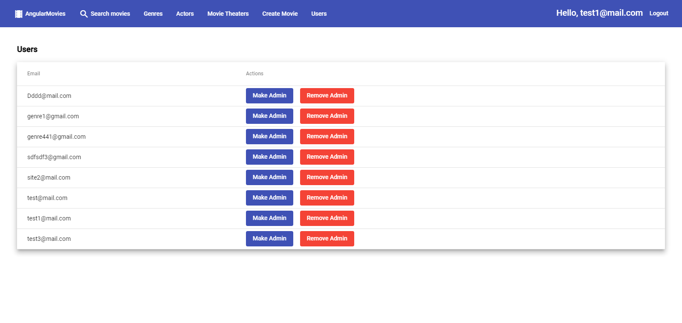Image resolution: width=682 pixels, height=323 pixels.
Task: Open the Users nav link
Action: [319, 14]
